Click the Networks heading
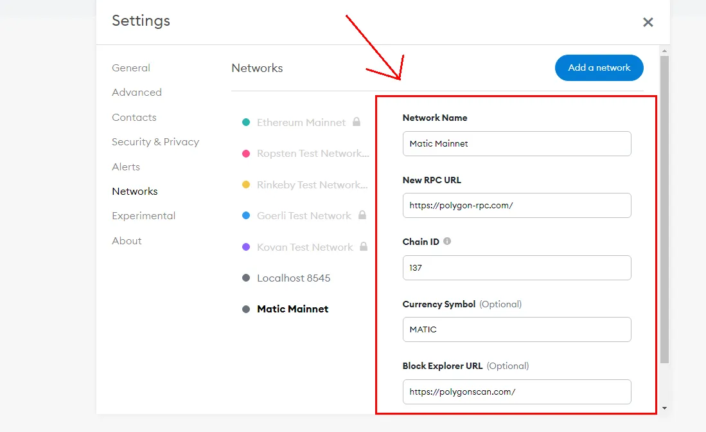 pos(257,68)
